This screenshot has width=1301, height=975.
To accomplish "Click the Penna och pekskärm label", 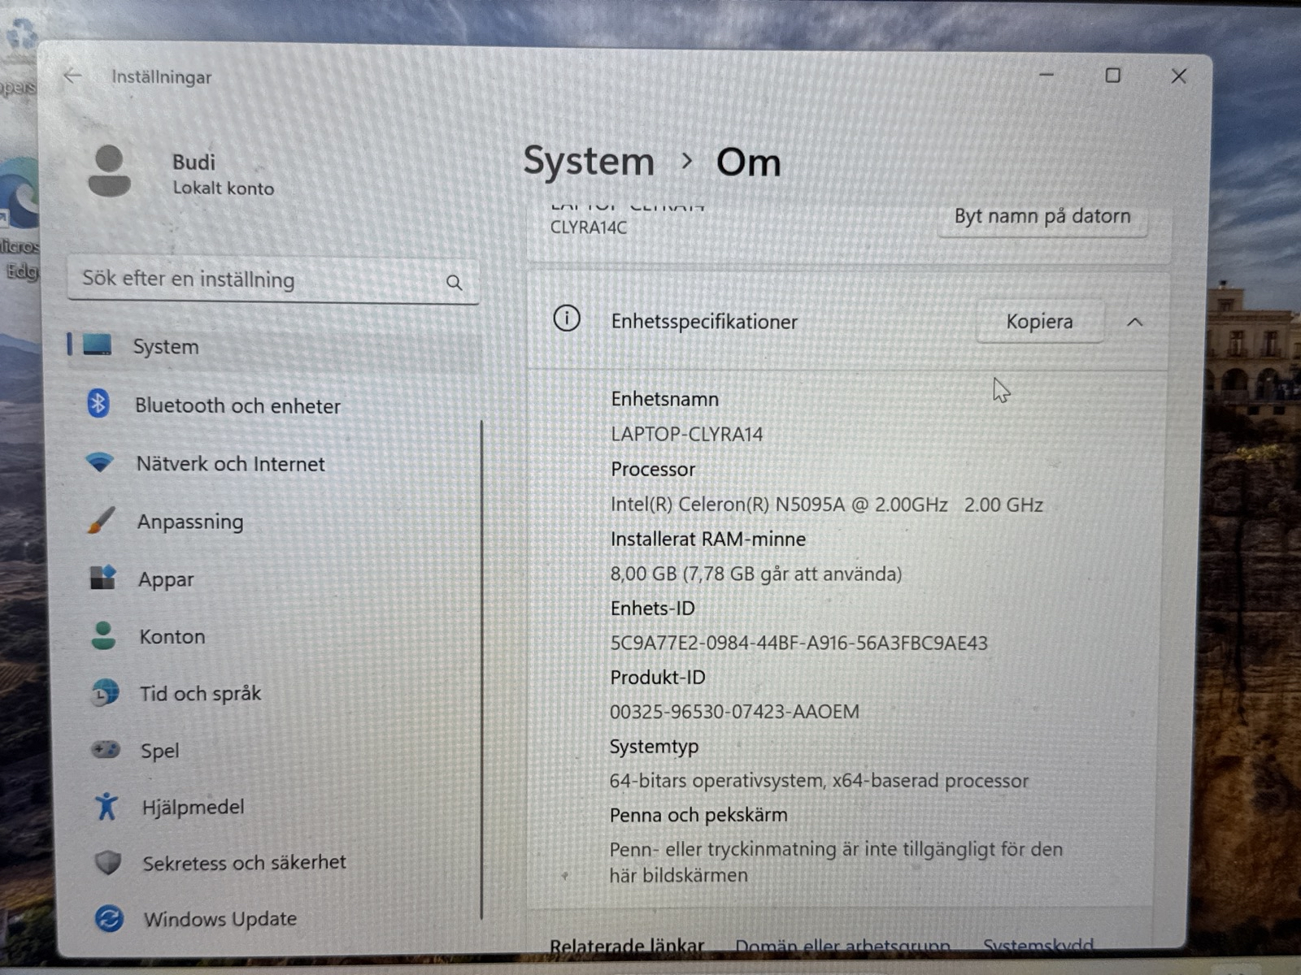I will click(698, 815).
